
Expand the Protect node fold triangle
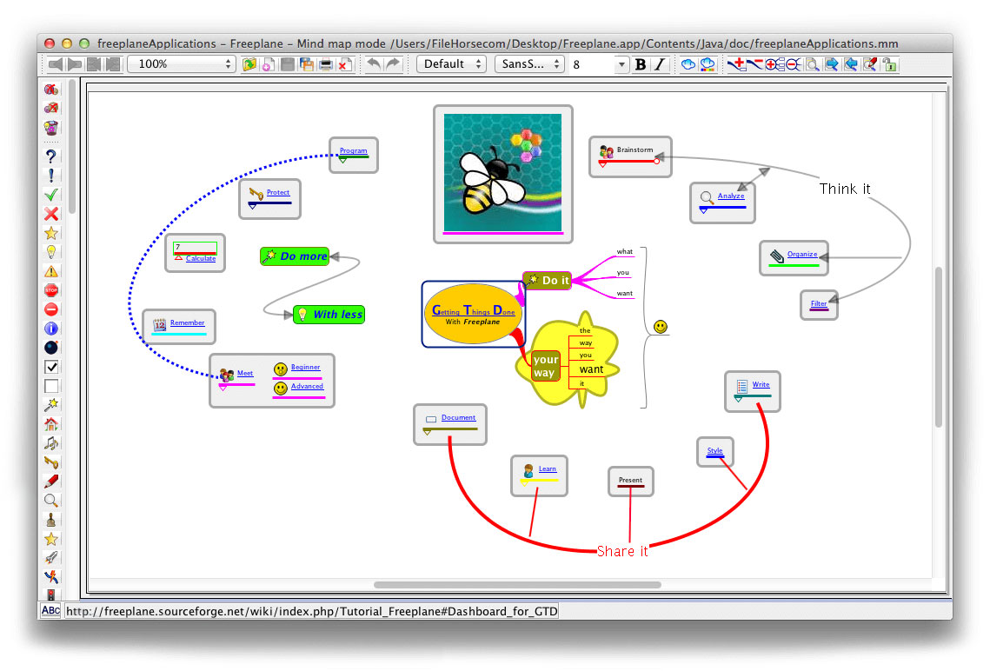click(253, 206)
